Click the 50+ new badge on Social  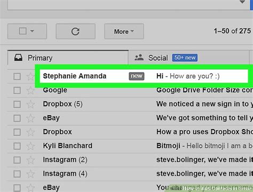tap(185, 58)
